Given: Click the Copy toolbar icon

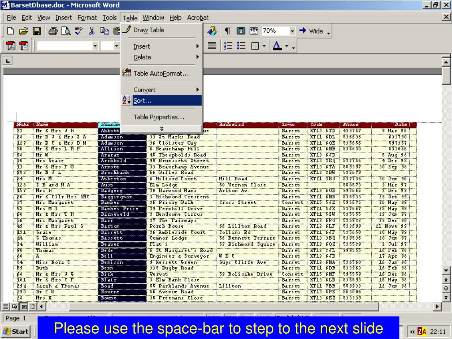Looking at the screenshot, I should tap(105, 31).
